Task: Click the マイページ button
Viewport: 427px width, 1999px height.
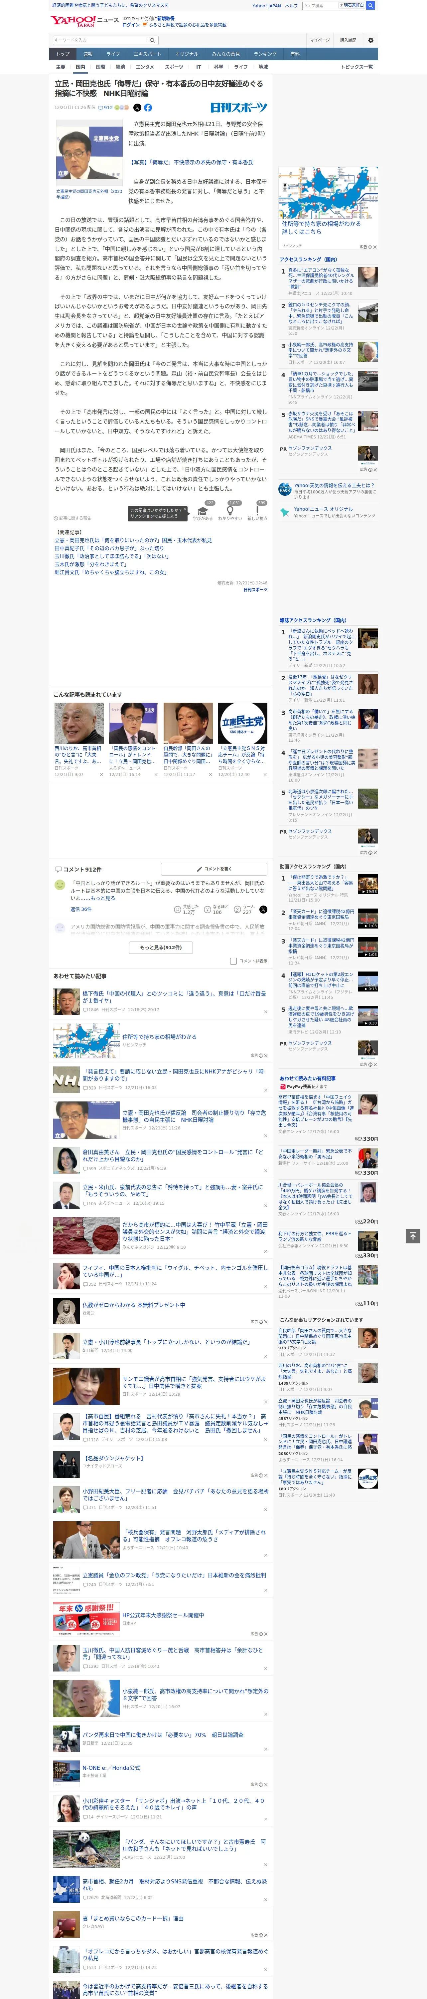Action: (320, 40)
